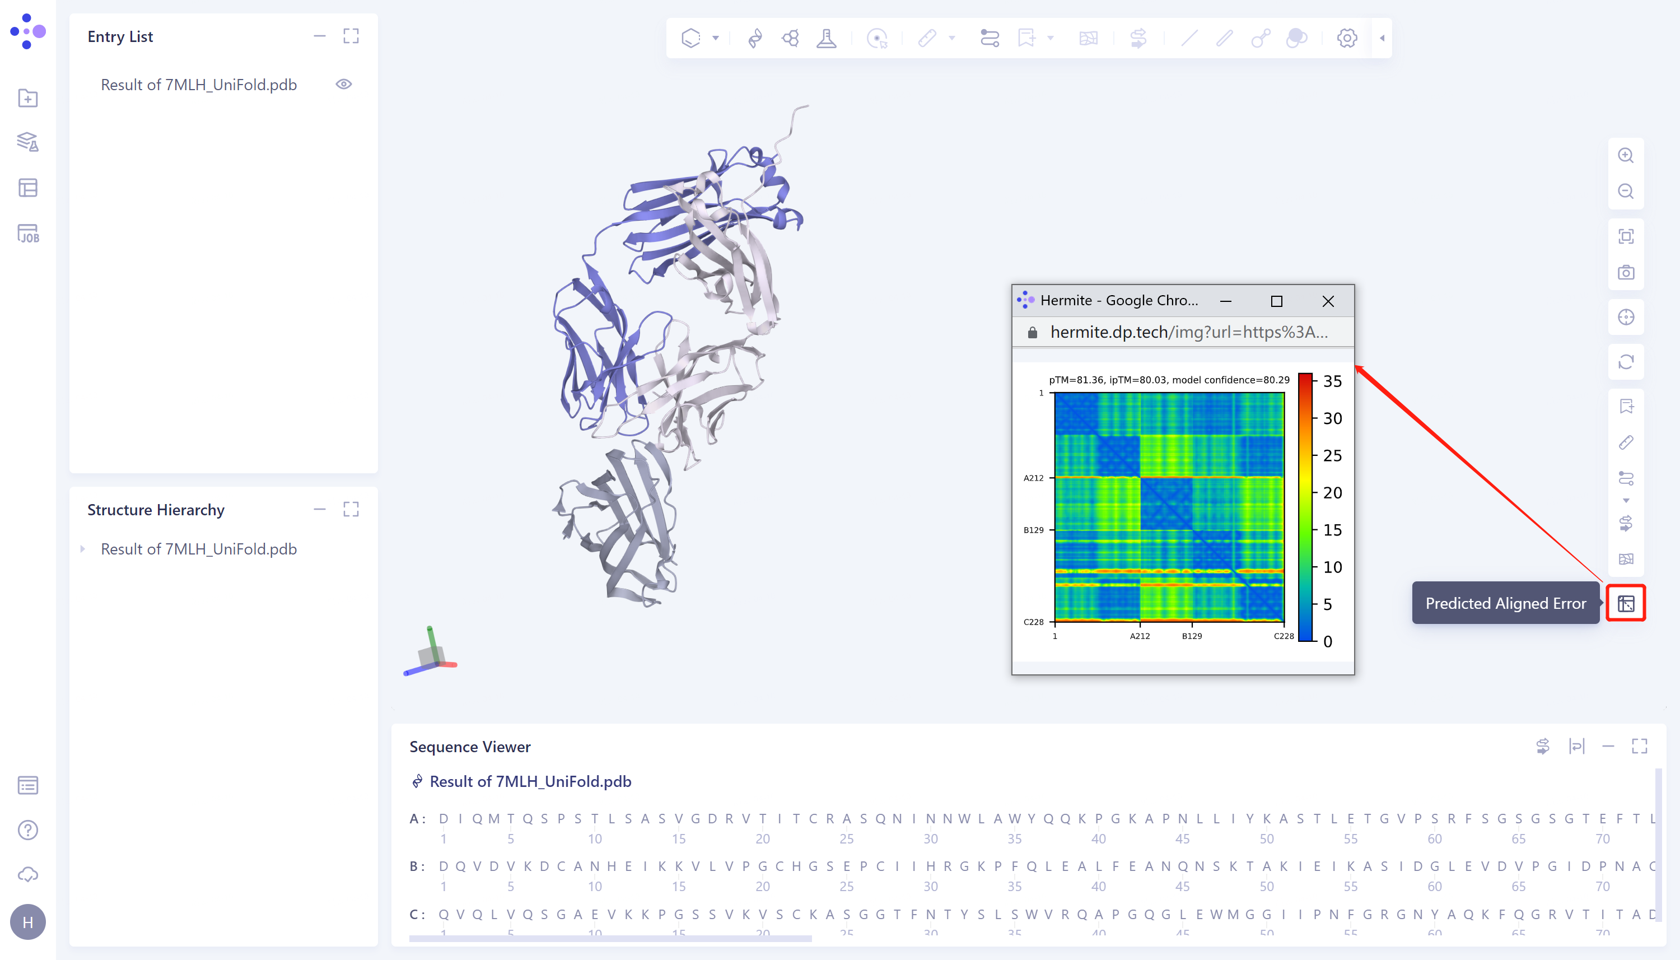Click the URL bar of the Hermite popup
The height and width of the screenshot is (960, 1680).
tap(1188, 332)
